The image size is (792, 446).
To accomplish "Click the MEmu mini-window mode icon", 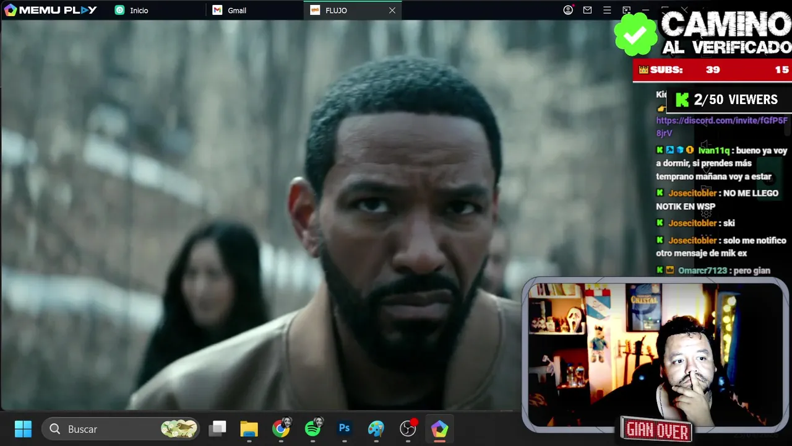I will pyautogui.click(x=626, y=10).
